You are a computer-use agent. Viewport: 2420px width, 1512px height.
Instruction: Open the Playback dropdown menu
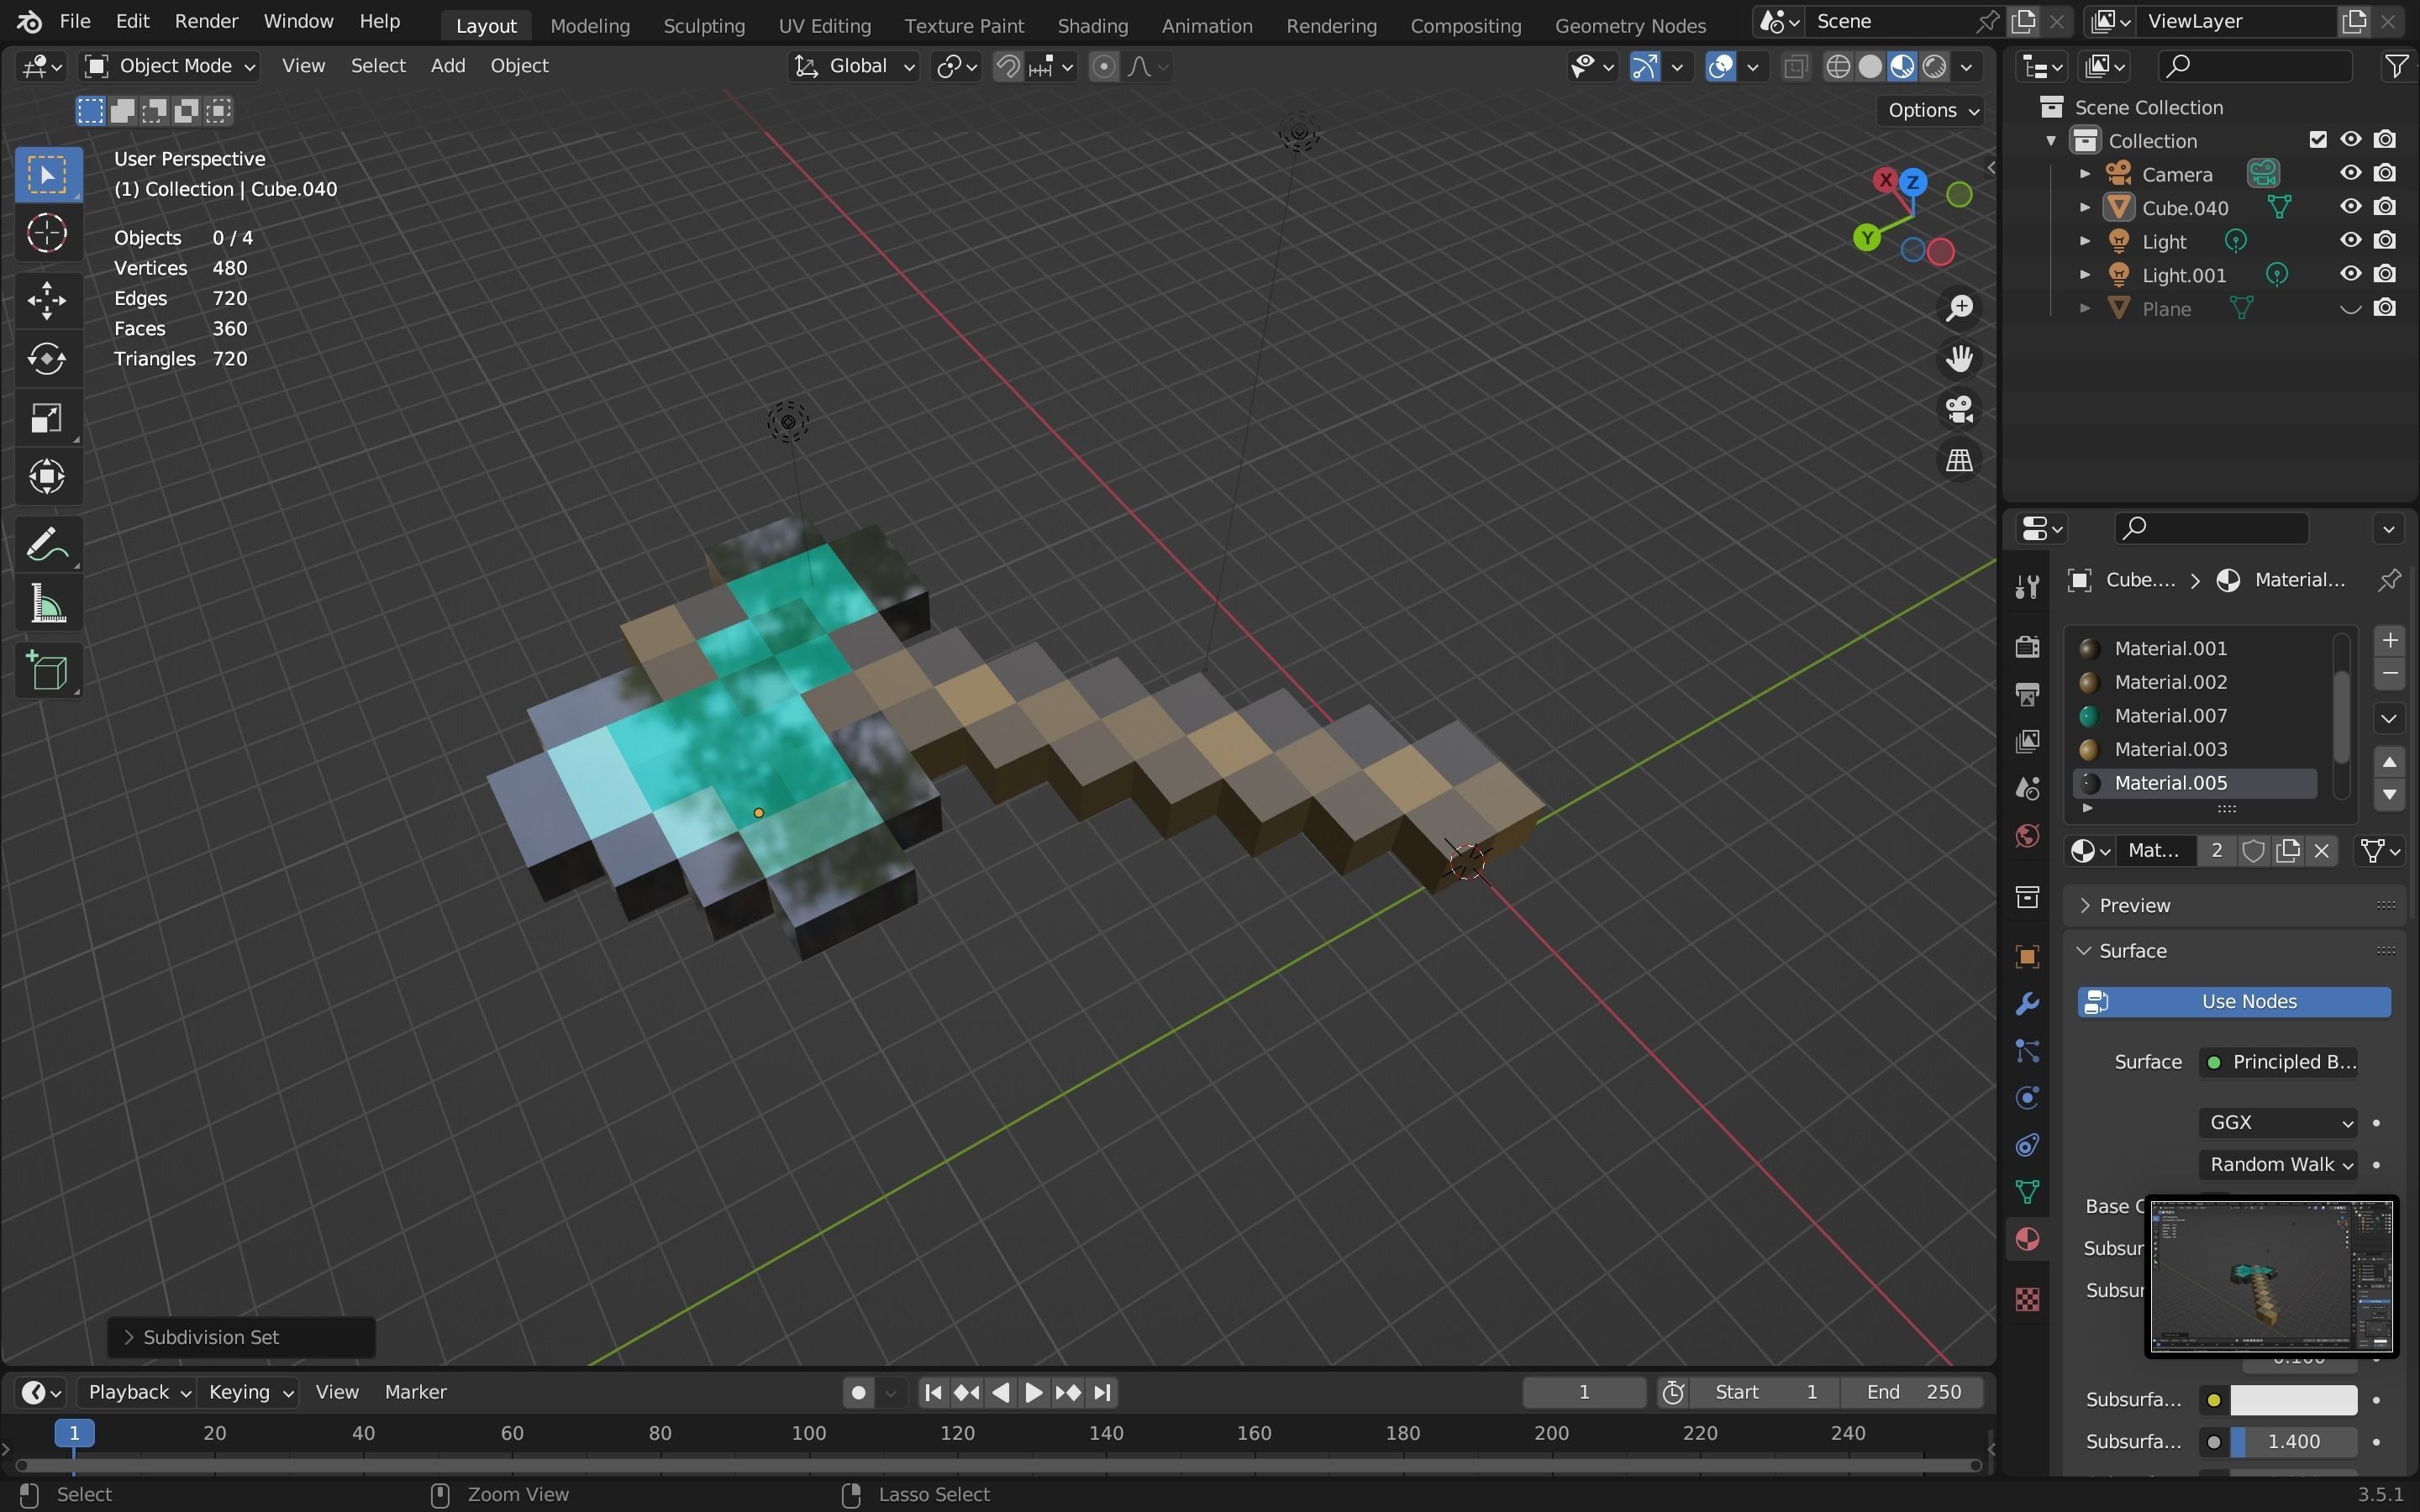pos(139,1392)
